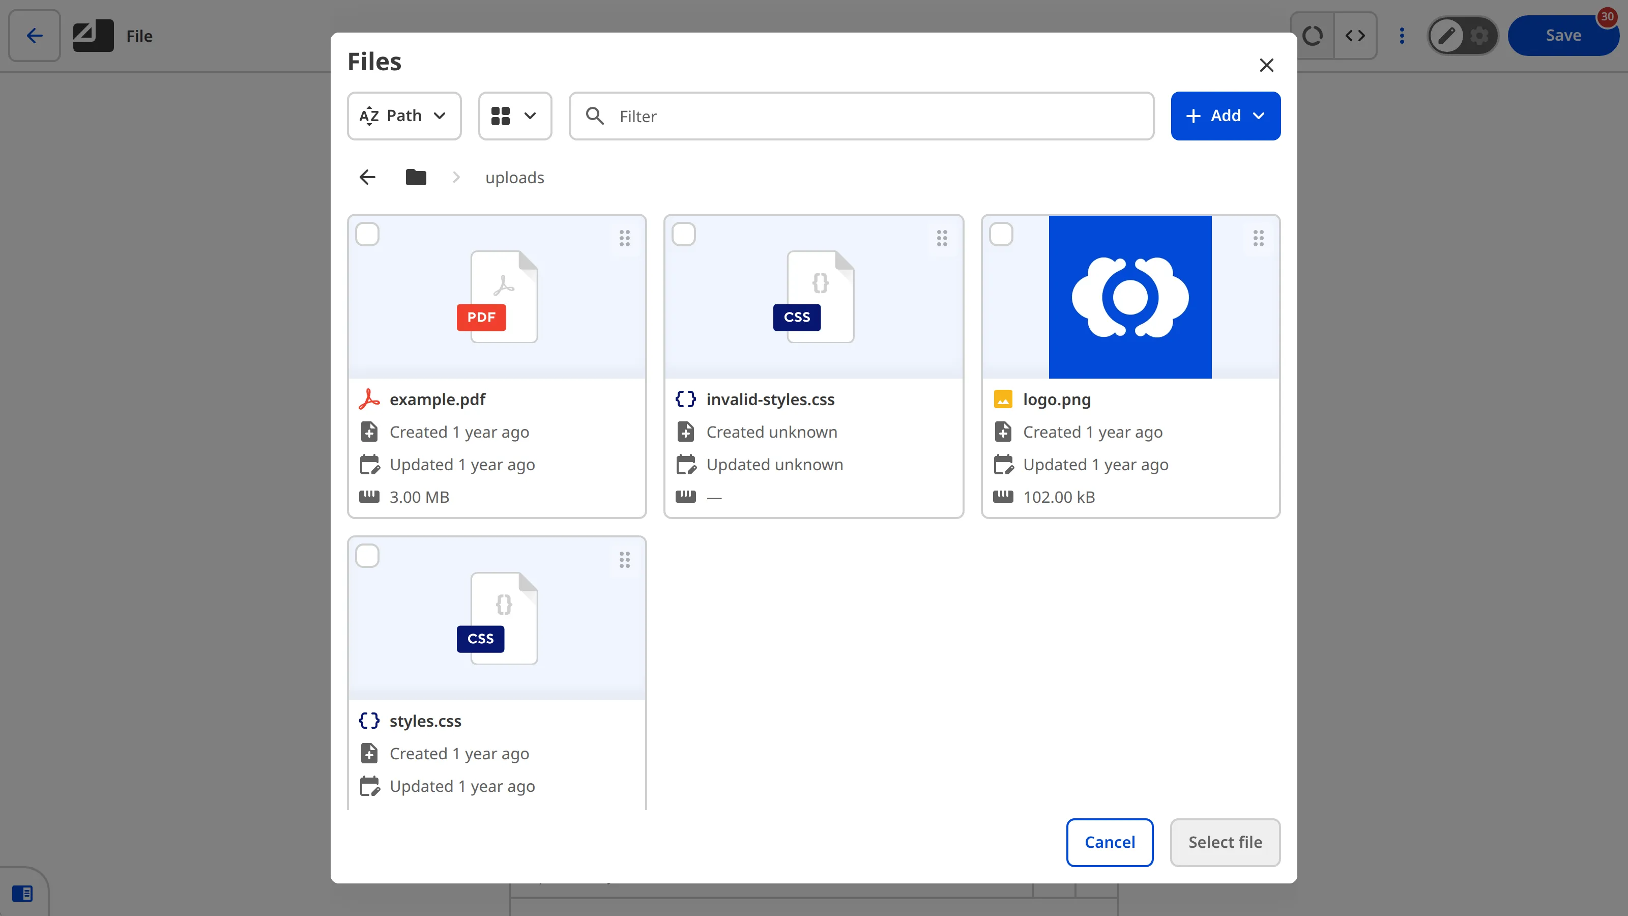This screenshot has width=1628, height=916.
Task: Click the refresh spinner icon in header
Action: (x=1312, y=36)
